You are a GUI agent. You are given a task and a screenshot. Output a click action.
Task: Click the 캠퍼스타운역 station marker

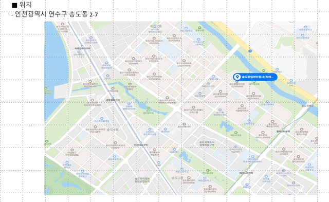pos(283,129)
